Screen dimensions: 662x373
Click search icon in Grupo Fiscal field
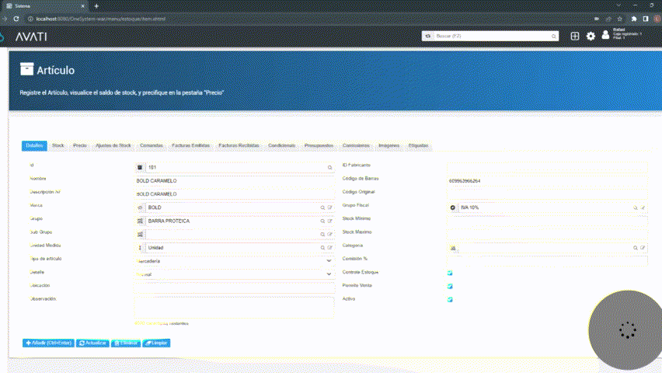[x=636, y=207]
